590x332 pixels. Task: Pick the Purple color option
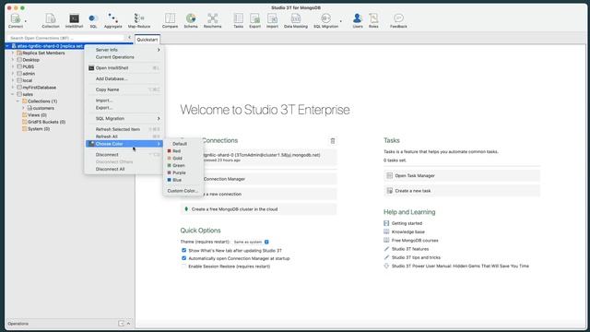[183, 172]
